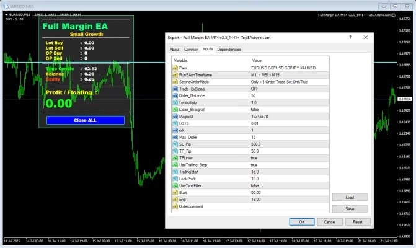
Task: Click the current price label on price axis
Action: tap(405, 99)
